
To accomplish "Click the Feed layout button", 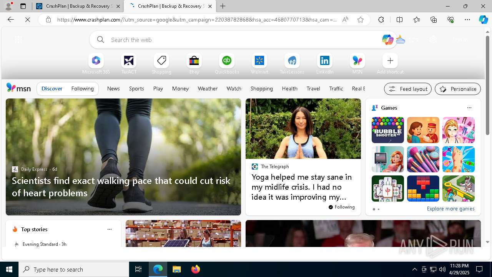I will [x=408, y=89].
